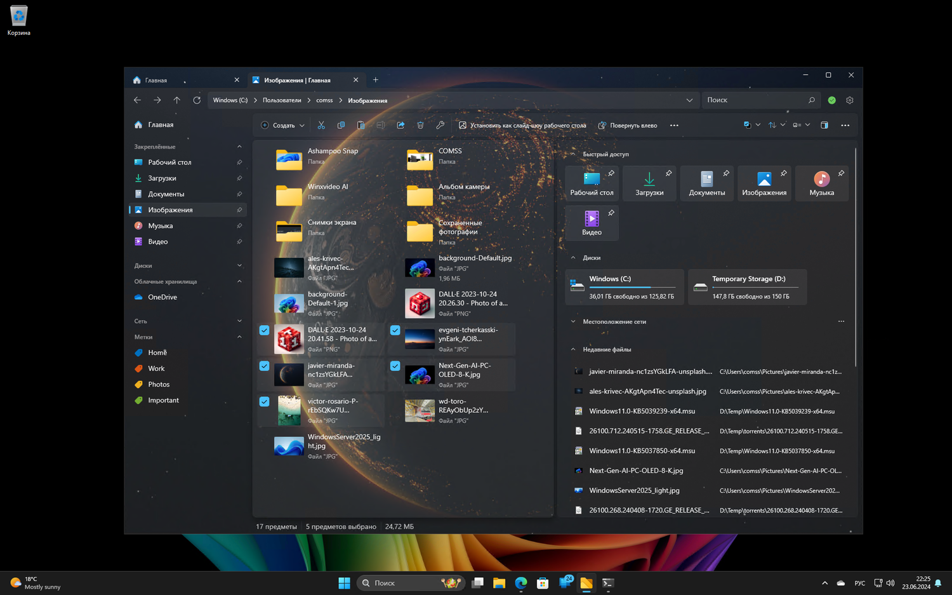Screen dimensions: 952x595
Task: Collapse the Недавние файлы section
Action: click(573, 349)
